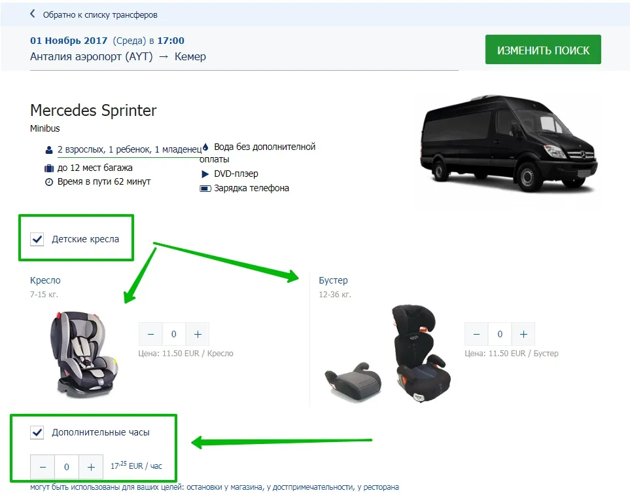Add one additional hour with plus
The height and width of the screenshot is (499, 630).
pos(91,467)
